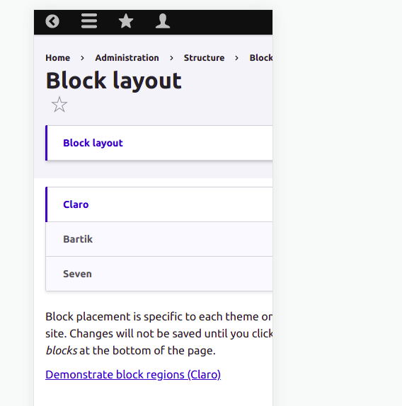402x406 pixels.
Task: Open the user account menu icon
Action: [163, 21]
